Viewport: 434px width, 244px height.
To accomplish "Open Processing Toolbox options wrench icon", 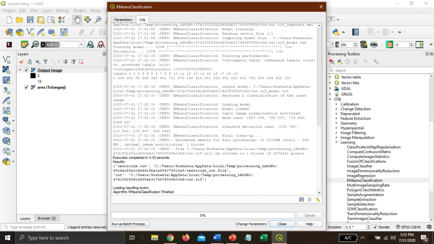I will (x=376, y=62).
